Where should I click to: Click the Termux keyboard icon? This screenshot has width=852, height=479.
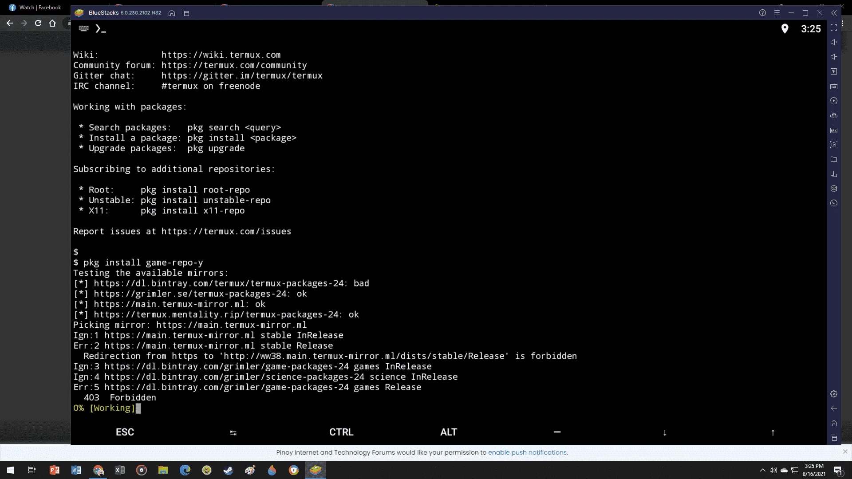(84, 28)
